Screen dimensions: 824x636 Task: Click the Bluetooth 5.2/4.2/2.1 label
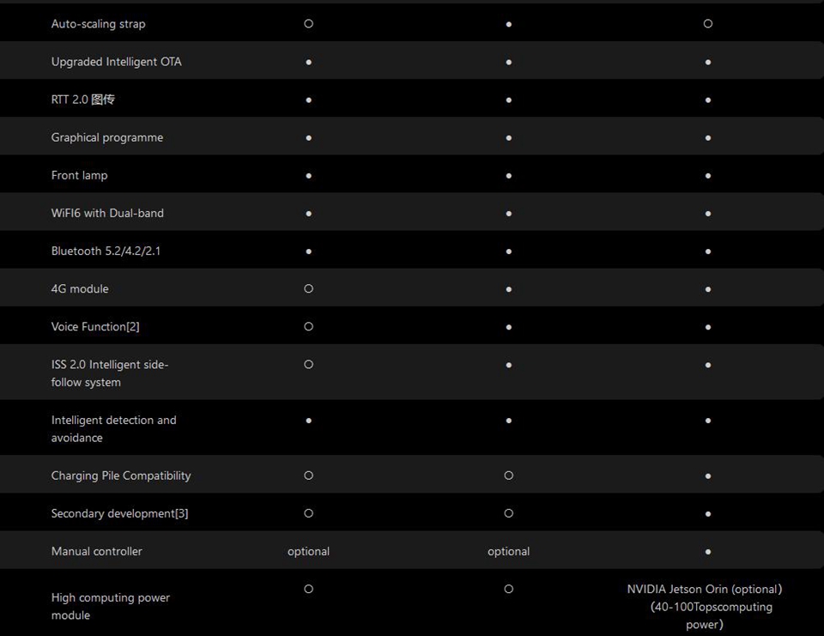tap(106, 251)
